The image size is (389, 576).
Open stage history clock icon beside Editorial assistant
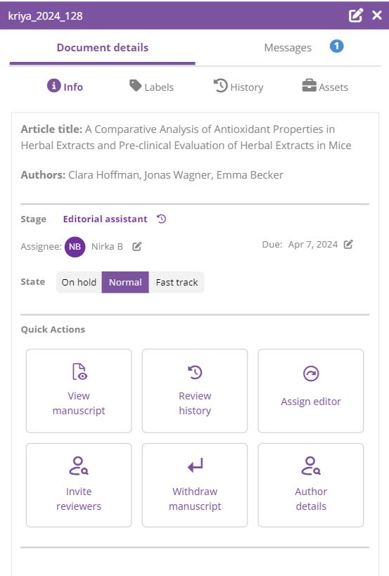(x=162, y=219)
